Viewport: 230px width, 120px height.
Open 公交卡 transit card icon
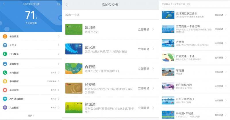point(5,45)
